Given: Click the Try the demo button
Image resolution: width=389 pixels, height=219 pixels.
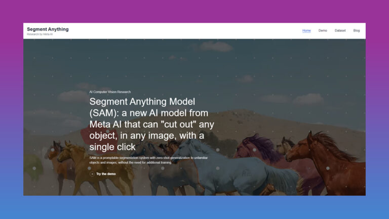Looking at the screenshot, I should coord(103,174).
